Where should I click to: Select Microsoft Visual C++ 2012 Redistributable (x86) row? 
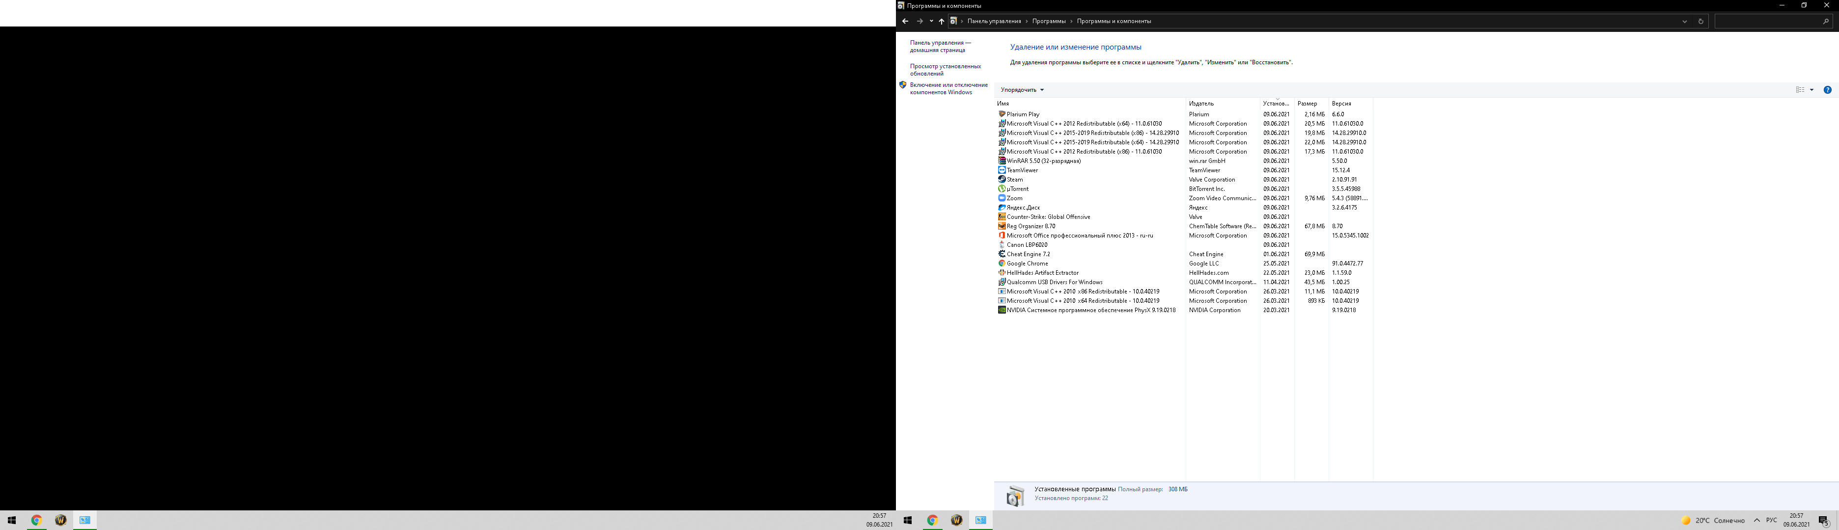(x=1184, y=151)
